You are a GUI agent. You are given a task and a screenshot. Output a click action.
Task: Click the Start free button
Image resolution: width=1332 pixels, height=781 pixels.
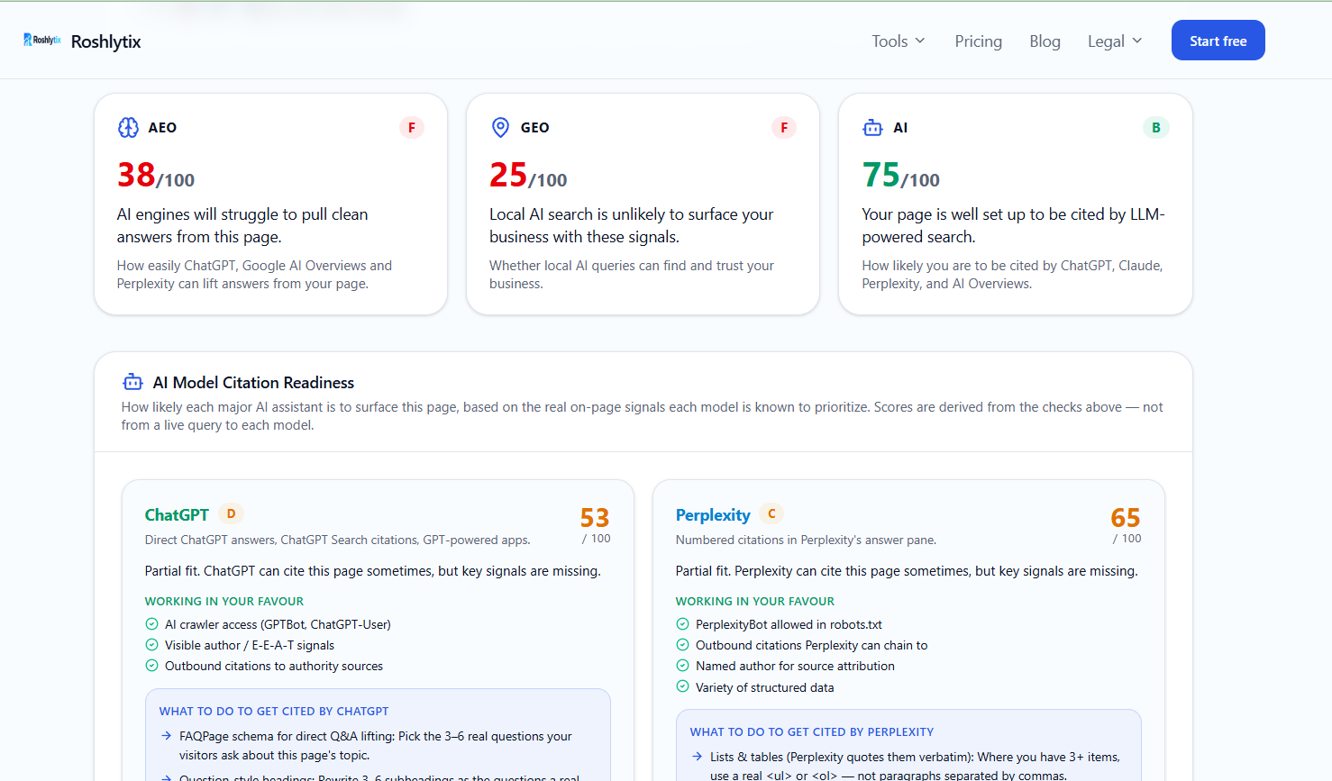tap(1218, 41)
